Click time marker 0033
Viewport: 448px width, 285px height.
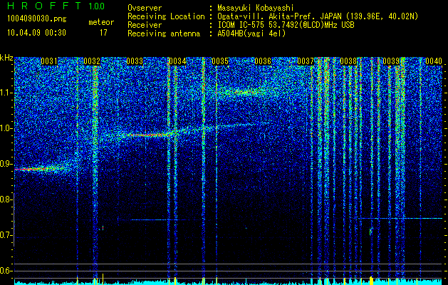pos(135,61)
